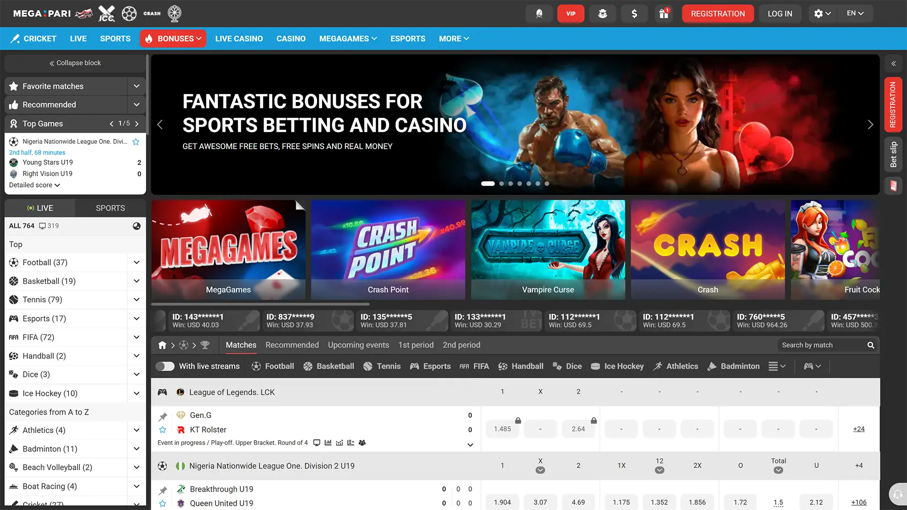
Task: Filter by Dice in sport bar
Action: click(567, 366)
